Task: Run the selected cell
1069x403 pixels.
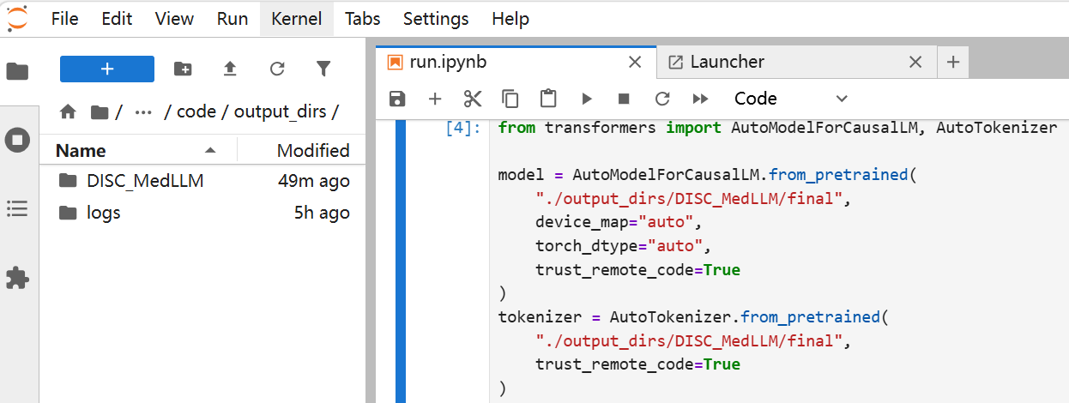Action: 587,99
